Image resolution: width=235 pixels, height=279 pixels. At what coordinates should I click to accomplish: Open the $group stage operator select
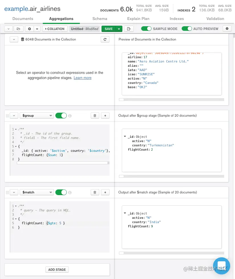pyautogui.click(x=37, y=116)
